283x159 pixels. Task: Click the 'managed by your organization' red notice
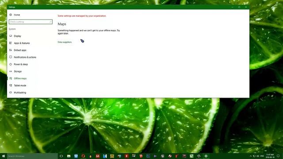pyautogui.click(x=82, y=16)
